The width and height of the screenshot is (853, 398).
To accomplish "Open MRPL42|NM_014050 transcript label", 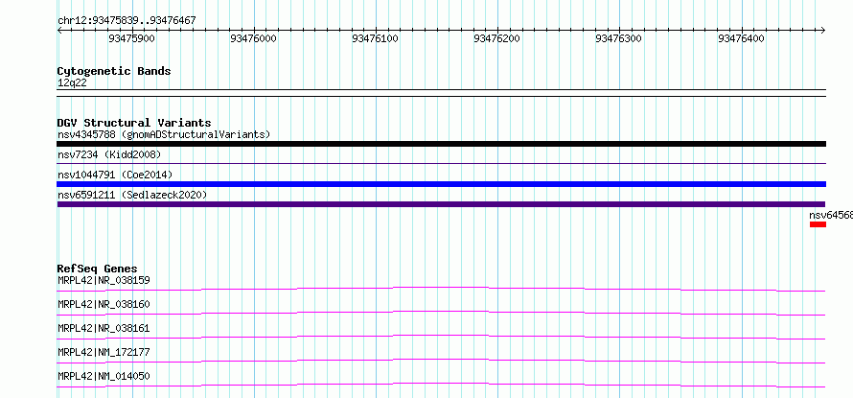I will tap(104, 376).
